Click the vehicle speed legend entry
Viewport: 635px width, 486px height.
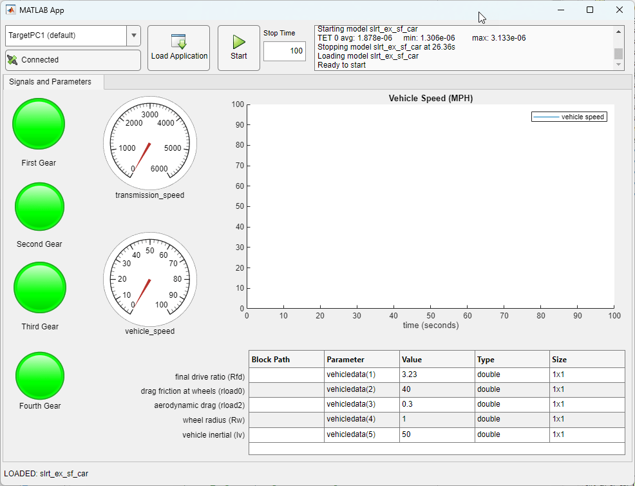[x=569, y=117]
